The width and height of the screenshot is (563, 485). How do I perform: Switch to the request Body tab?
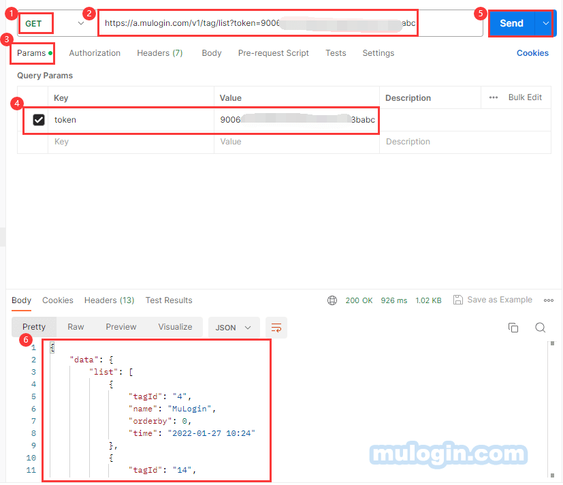coord(212,53)
